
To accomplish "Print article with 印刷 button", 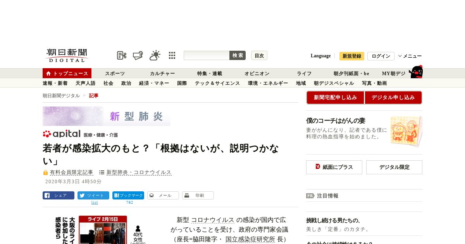I will point(198,196).
